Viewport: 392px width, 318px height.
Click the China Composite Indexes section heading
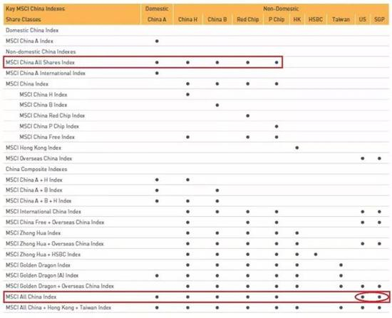coord(36,169)
